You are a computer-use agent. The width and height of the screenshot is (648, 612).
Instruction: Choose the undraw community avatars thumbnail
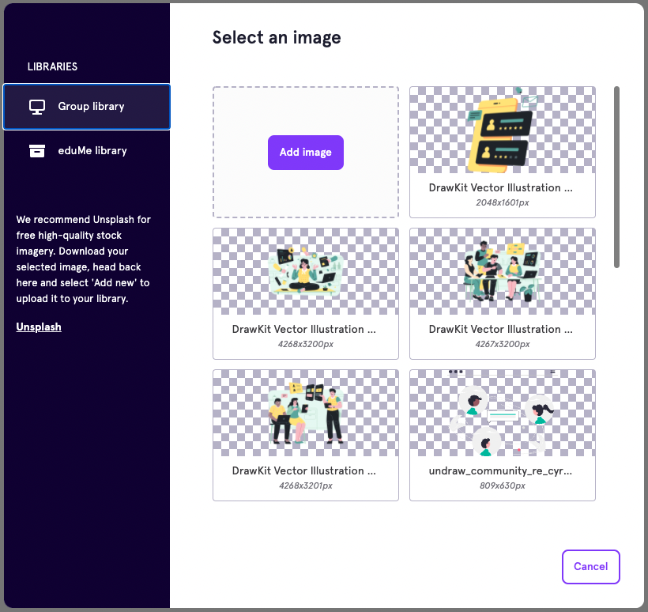503,413
